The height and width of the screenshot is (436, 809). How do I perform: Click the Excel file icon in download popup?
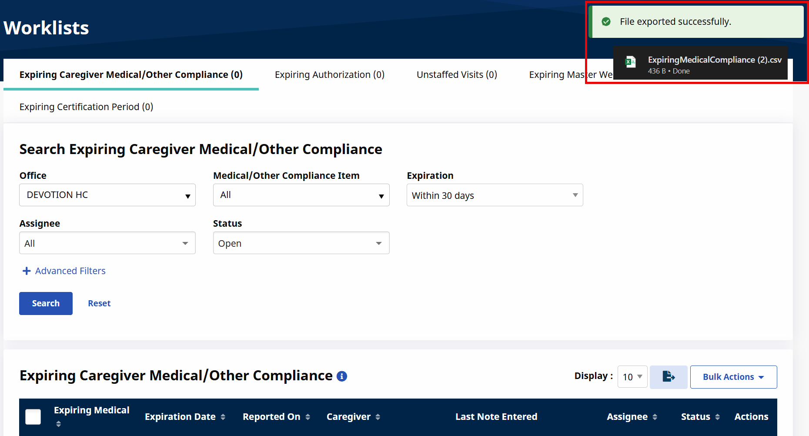630,62
